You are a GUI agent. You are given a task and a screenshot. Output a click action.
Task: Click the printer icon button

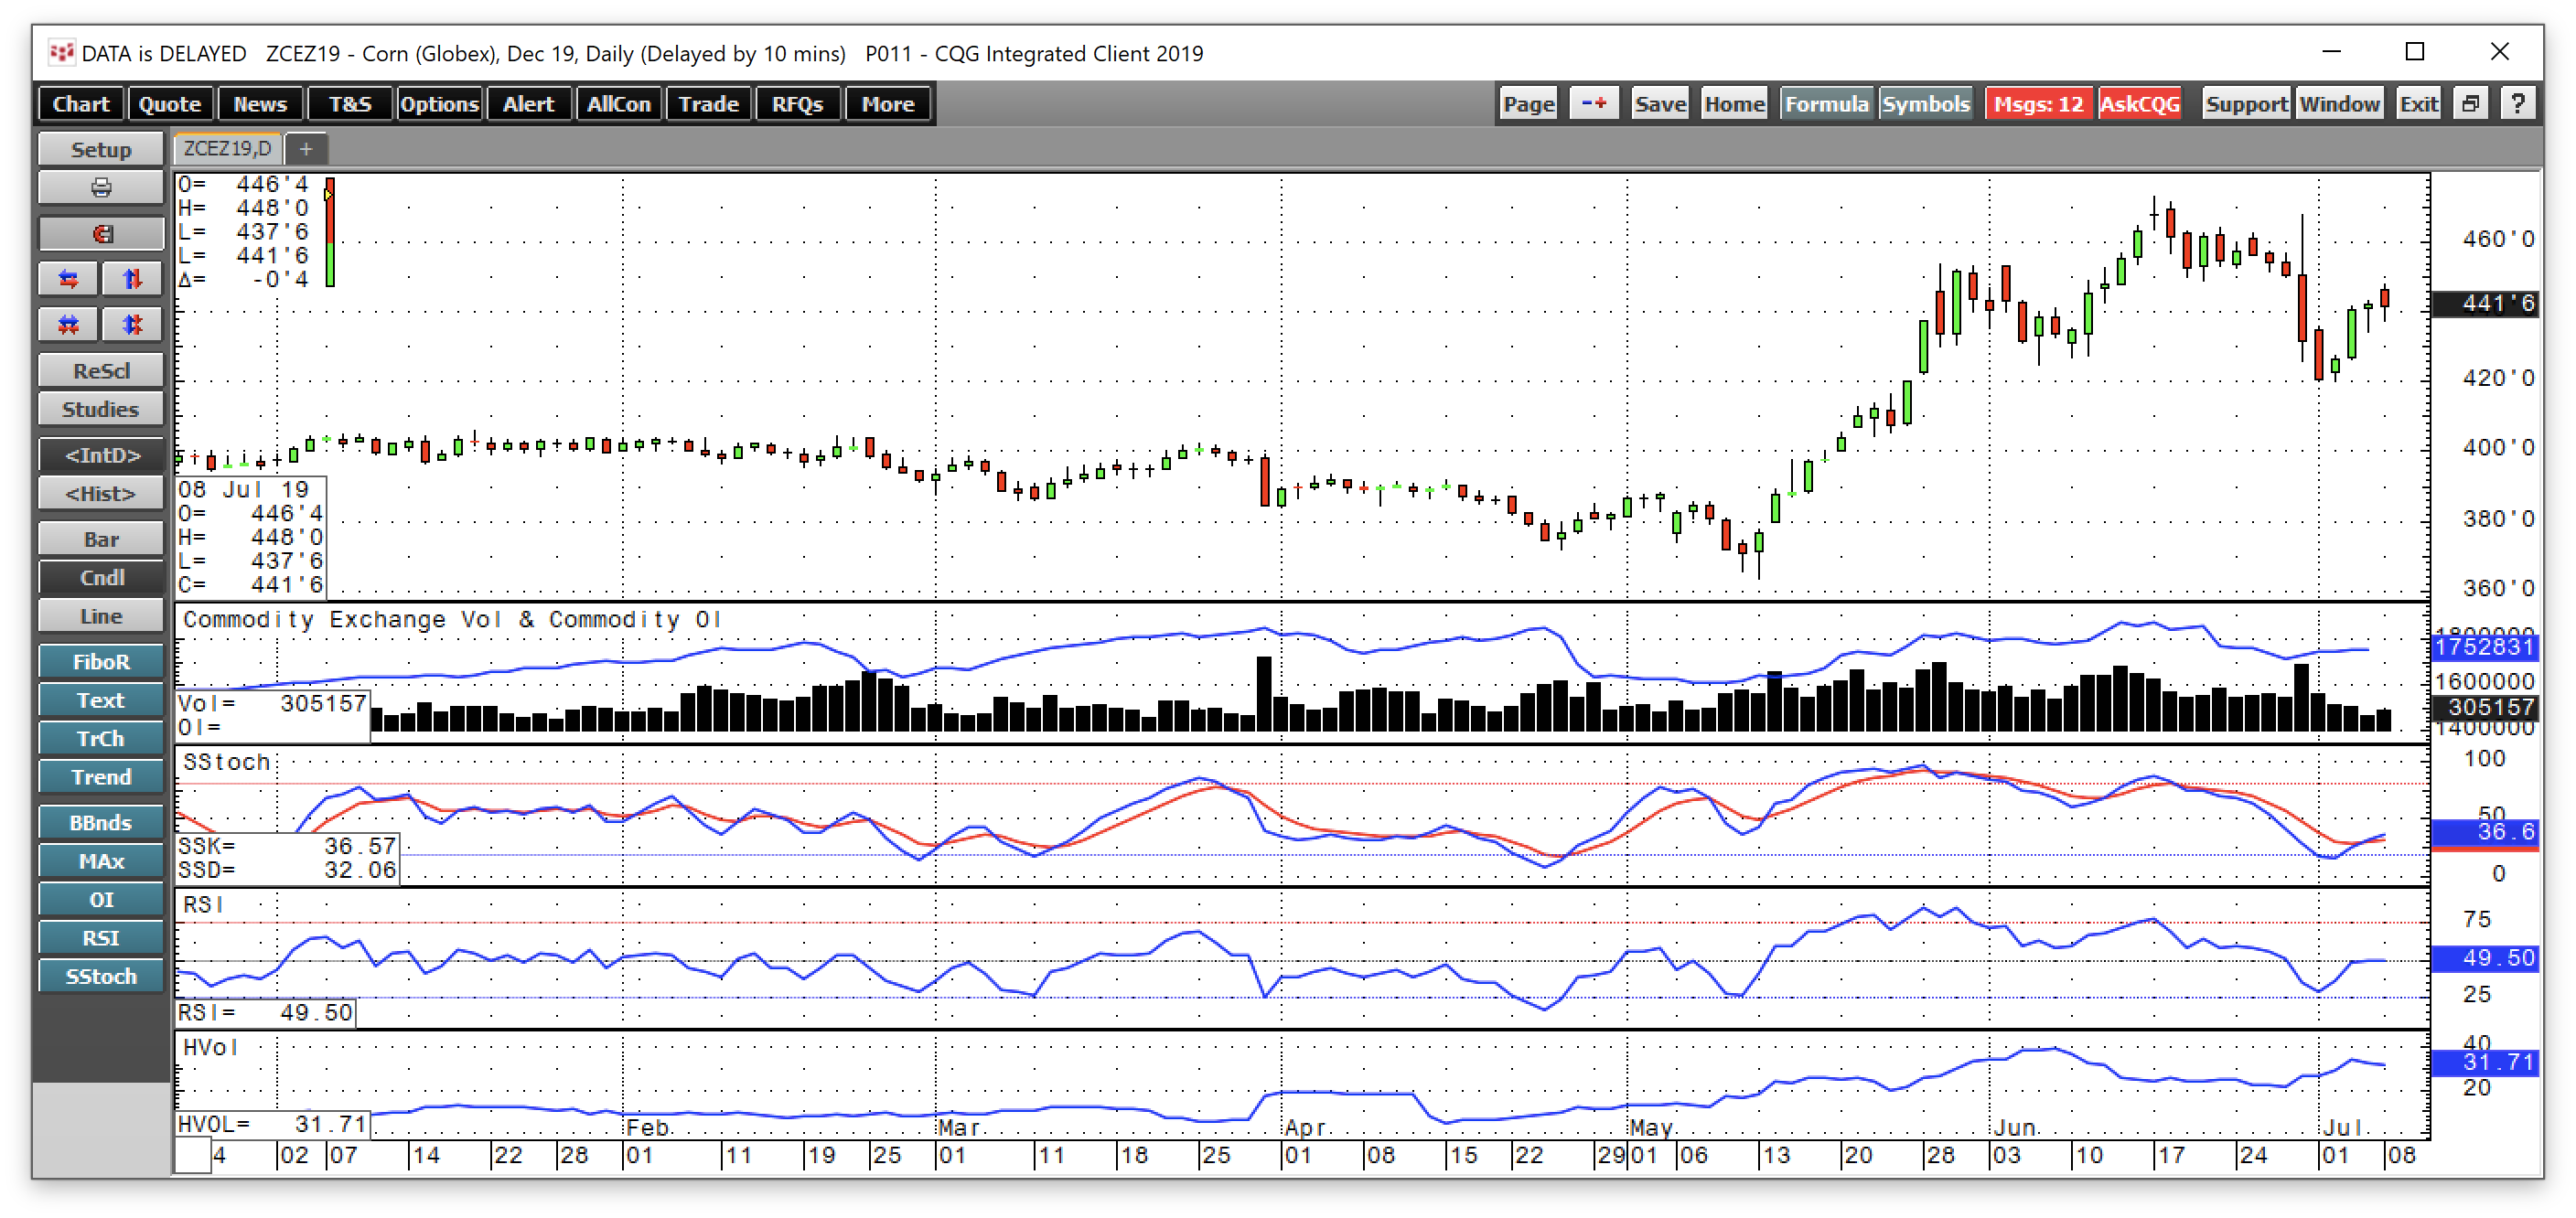pyautogui.click(x=101, y=188)
